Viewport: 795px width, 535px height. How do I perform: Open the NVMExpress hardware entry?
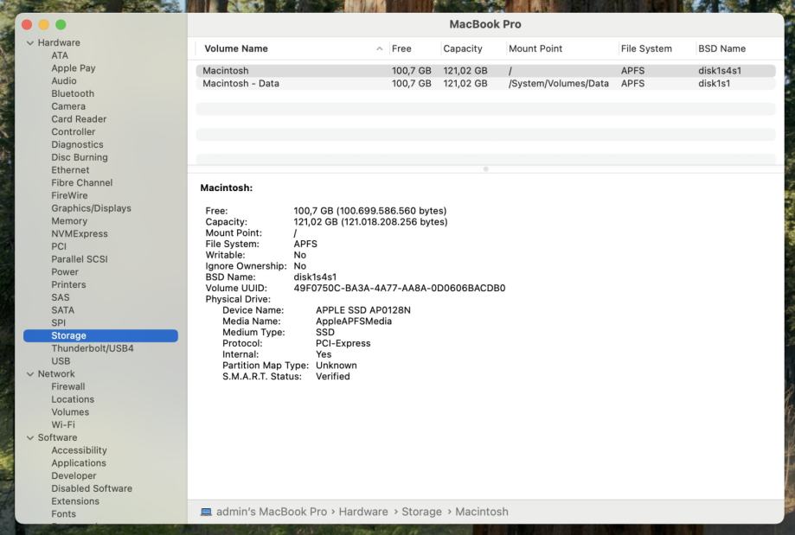pyautogui.click(x=80, y=233)
